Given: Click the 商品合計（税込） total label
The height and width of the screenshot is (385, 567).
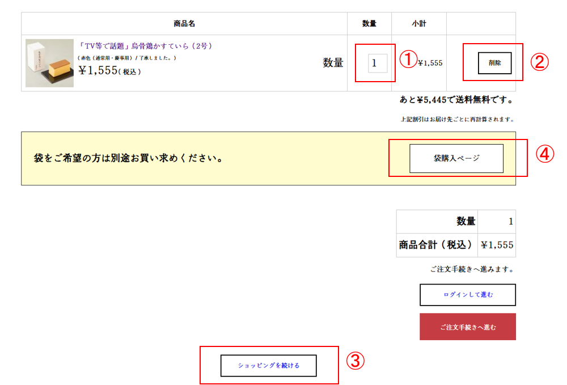Looking at the screenshot, I should click(436, 245).
